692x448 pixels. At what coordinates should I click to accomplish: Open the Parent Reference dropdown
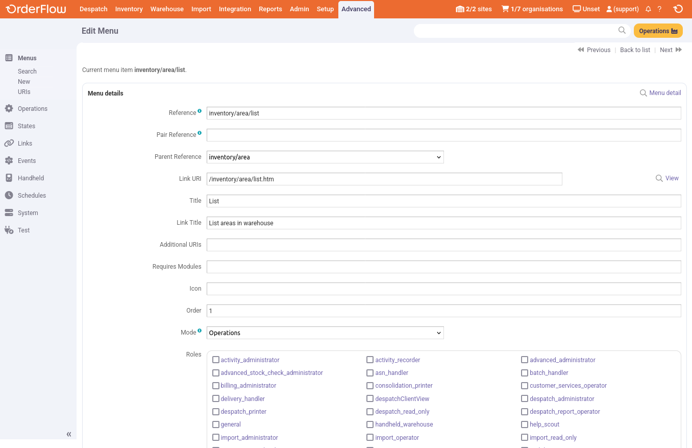(x=325, y=157)
